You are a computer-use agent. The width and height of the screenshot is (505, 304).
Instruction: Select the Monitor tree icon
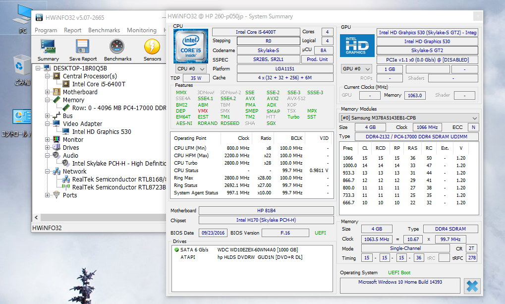pyautogui.click(x=56, y=139)
